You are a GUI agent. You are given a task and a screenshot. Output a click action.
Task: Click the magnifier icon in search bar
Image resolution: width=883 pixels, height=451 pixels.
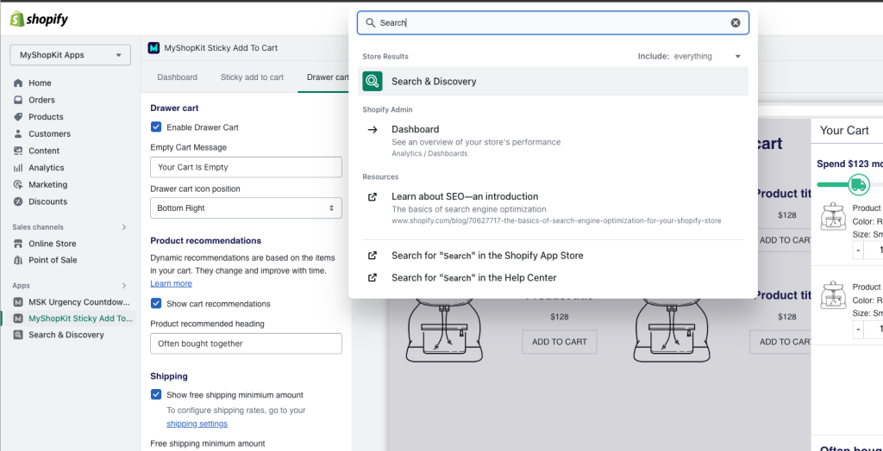[x=371, y=22]
